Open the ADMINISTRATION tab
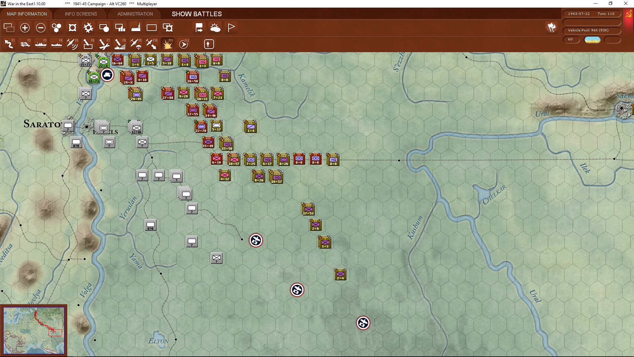 coord(135,14)
